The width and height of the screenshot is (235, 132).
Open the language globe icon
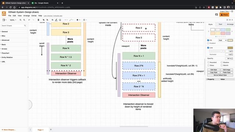point(232,11)
